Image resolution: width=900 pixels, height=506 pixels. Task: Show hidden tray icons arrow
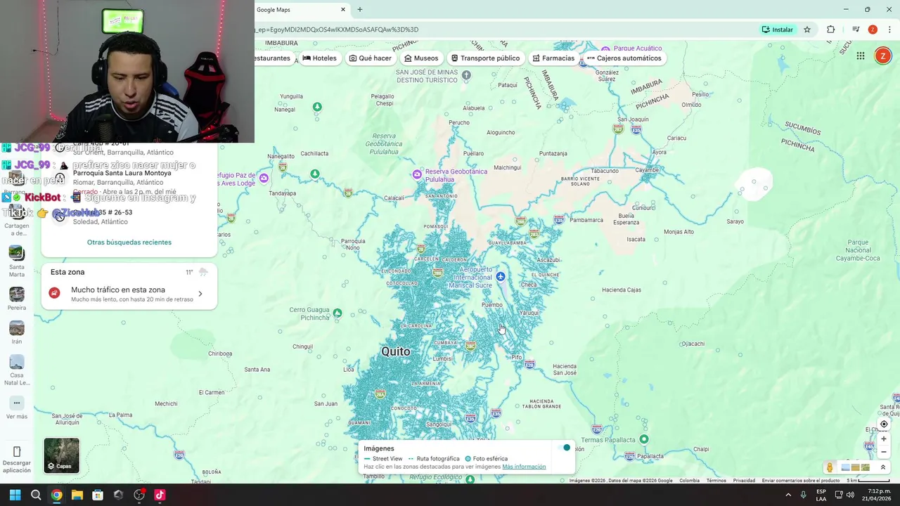pyautogui.click(x=787, y=495)
